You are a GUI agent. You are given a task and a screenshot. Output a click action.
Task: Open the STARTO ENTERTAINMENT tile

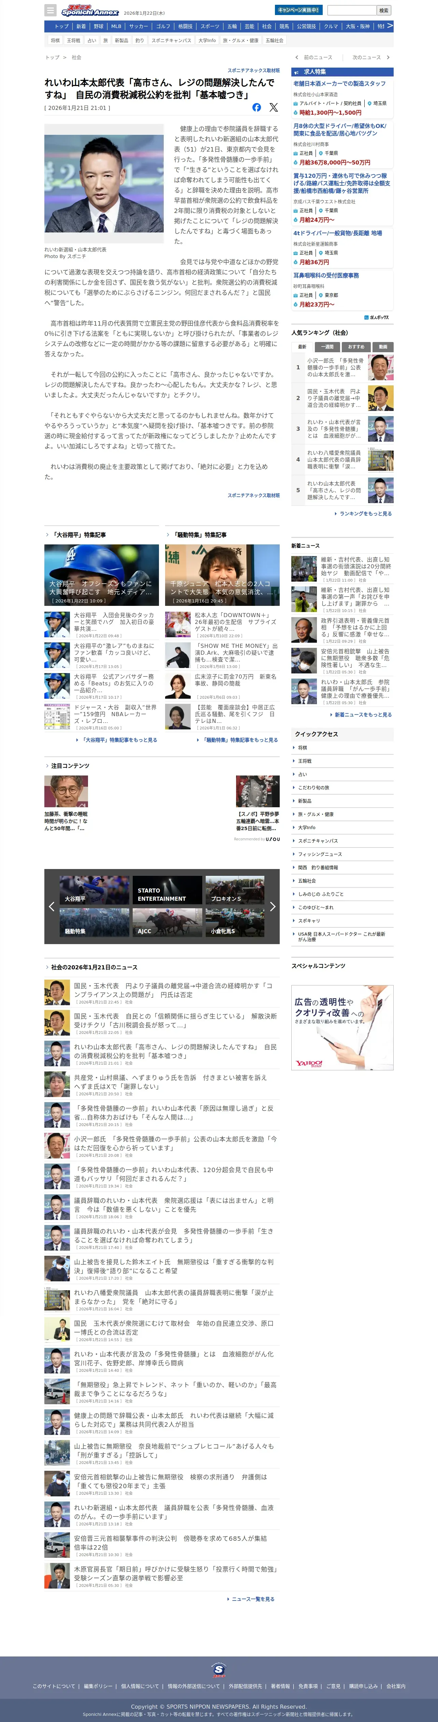(x=167, y=891)
